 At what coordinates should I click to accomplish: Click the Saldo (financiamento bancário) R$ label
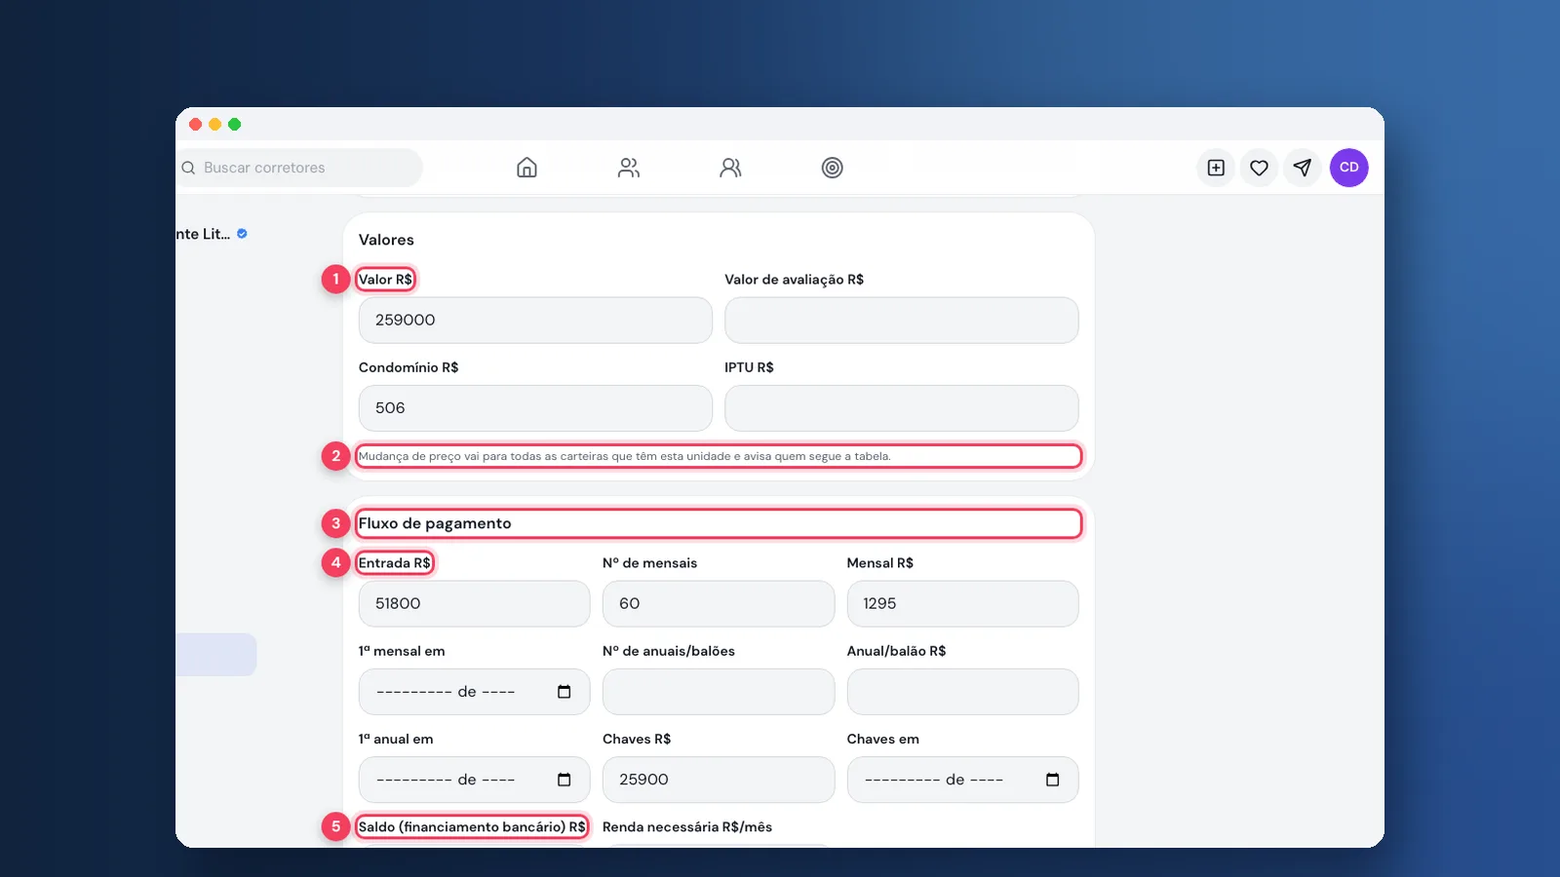point(472,827)
